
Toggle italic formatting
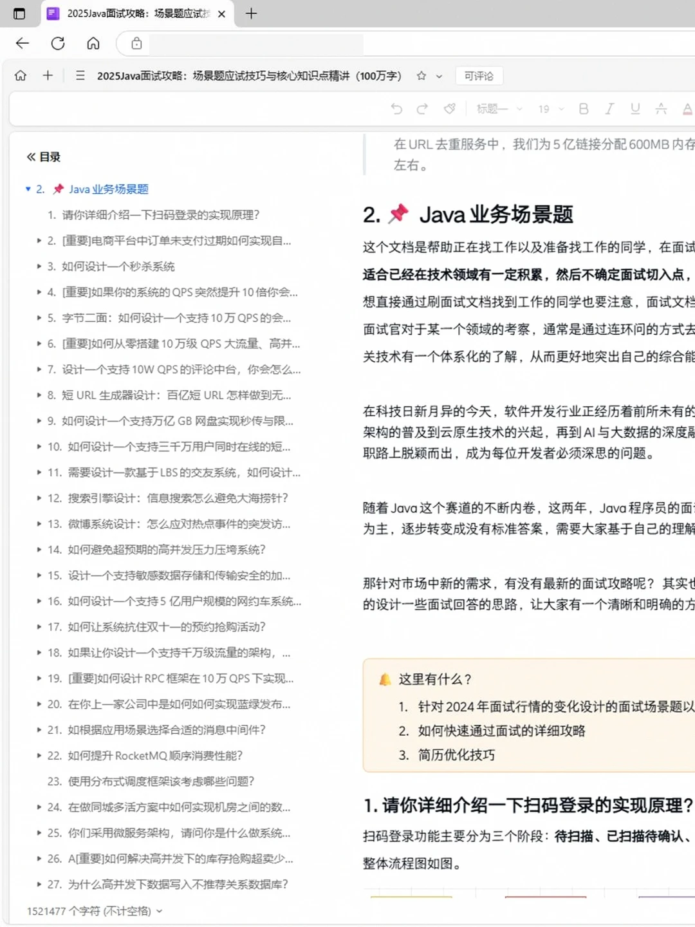(609, 109)
